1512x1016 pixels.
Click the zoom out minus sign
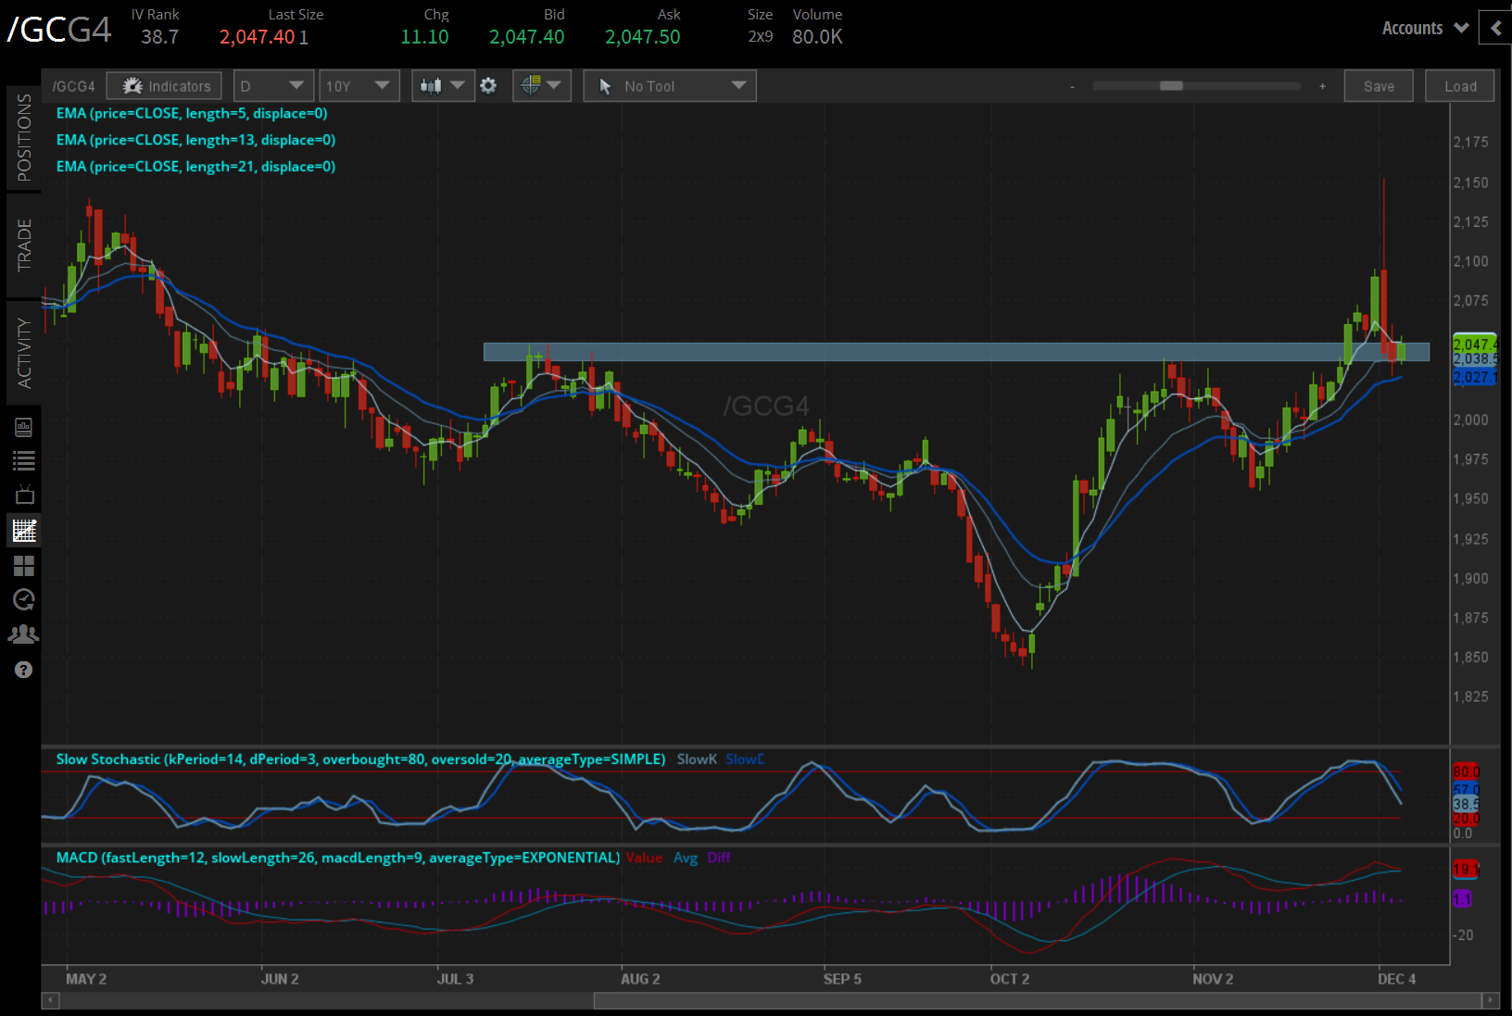tap(1072, 87)
